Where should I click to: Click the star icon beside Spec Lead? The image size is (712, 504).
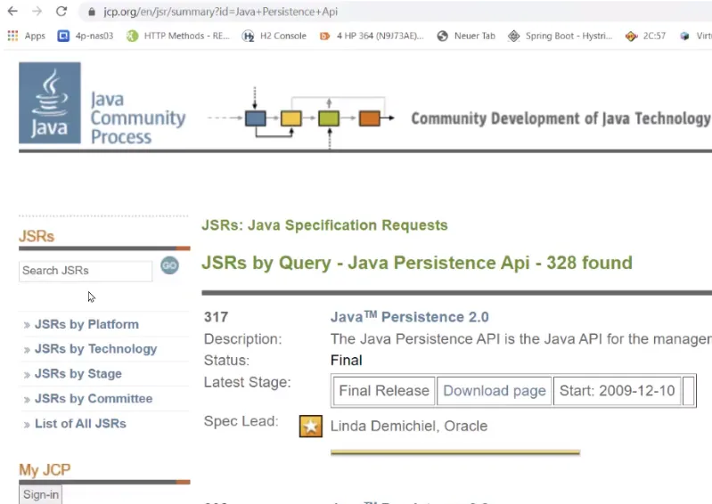tap(311, 426)
